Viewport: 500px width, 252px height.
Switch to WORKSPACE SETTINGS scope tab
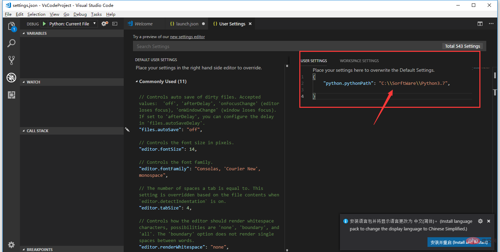(x=359, y=61)
